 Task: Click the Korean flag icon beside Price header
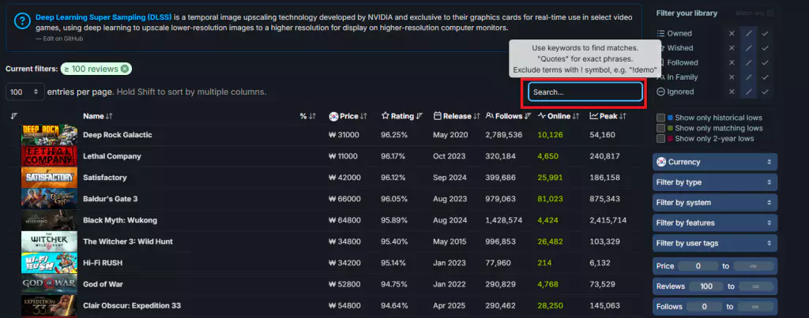click(x=333, y=117)
